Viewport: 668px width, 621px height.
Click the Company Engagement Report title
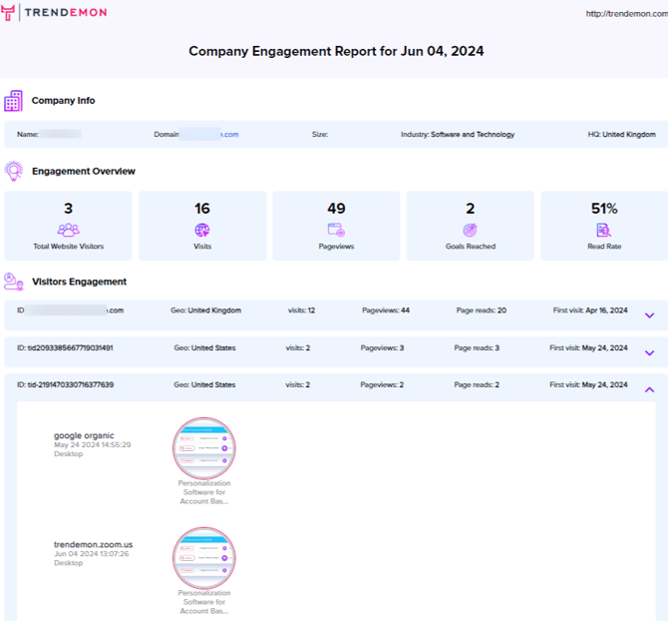tap(336, 51)
